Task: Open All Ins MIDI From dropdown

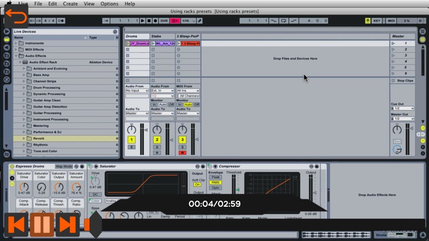Action: (x=188, y=91)
